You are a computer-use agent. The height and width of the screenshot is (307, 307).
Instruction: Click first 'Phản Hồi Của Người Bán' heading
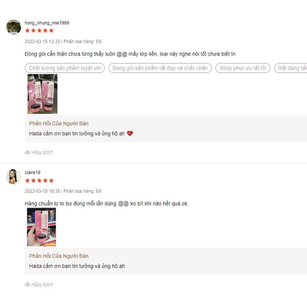[x=59, y=123]
